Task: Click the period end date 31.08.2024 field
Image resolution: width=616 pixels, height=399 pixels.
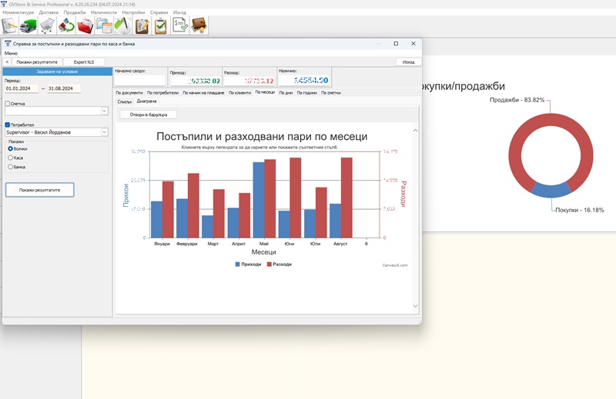Action: (64, 88)
